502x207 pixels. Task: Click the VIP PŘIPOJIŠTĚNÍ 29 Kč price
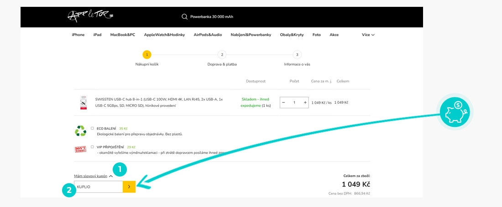[131, 147]
